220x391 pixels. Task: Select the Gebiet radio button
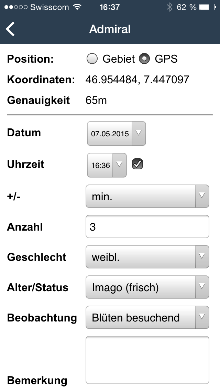92,59
